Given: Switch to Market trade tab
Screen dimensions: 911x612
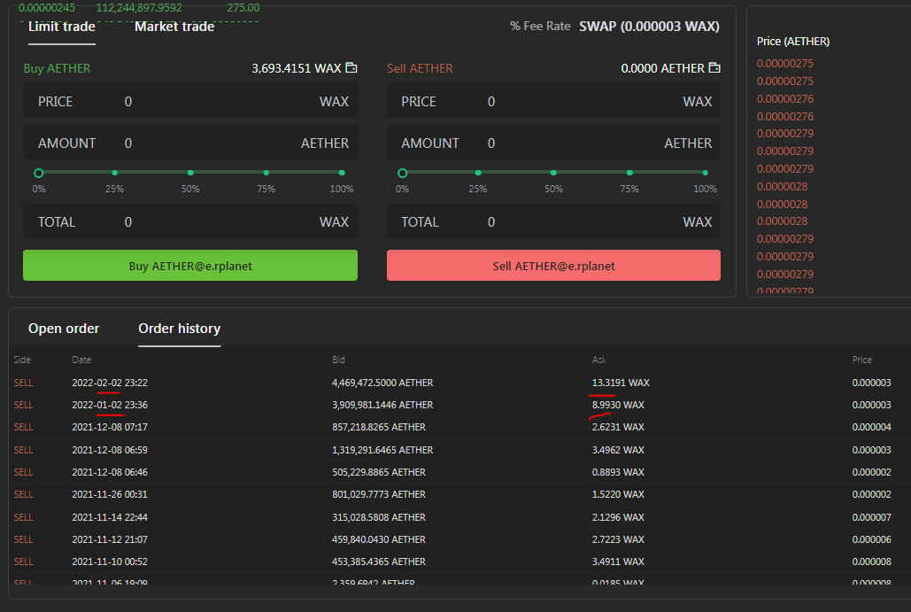Looking at the screenshot, I should [x=174, y=27].
